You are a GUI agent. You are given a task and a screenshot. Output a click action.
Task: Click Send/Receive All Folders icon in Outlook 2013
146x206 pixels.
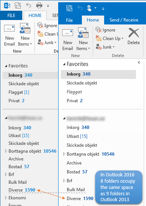coord(18,6)
